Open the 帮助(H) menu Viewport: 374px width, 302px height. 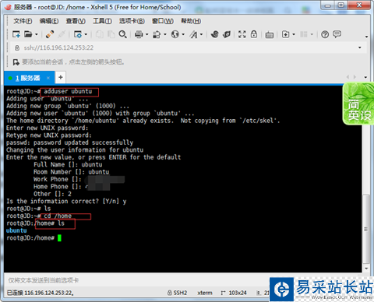[191, 21]
